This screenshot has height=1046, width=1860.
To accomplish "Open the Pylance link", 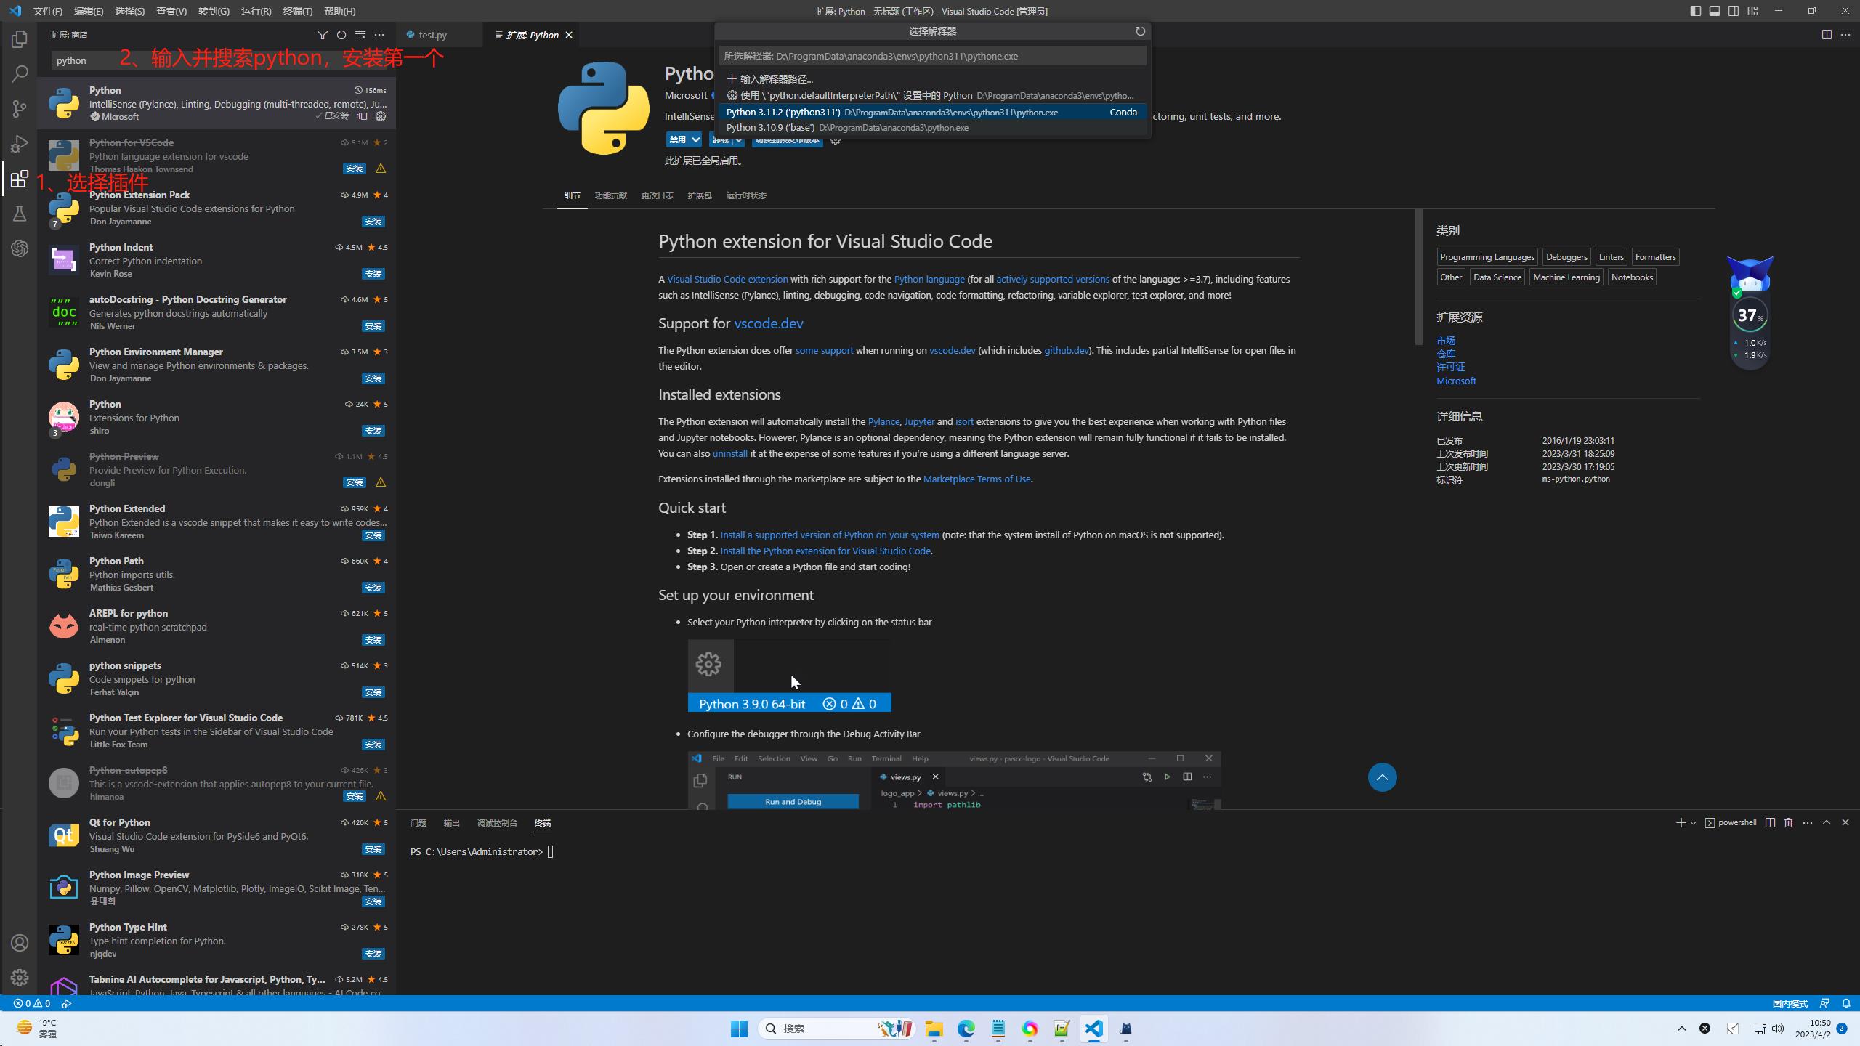I will (x=883, y=421).
